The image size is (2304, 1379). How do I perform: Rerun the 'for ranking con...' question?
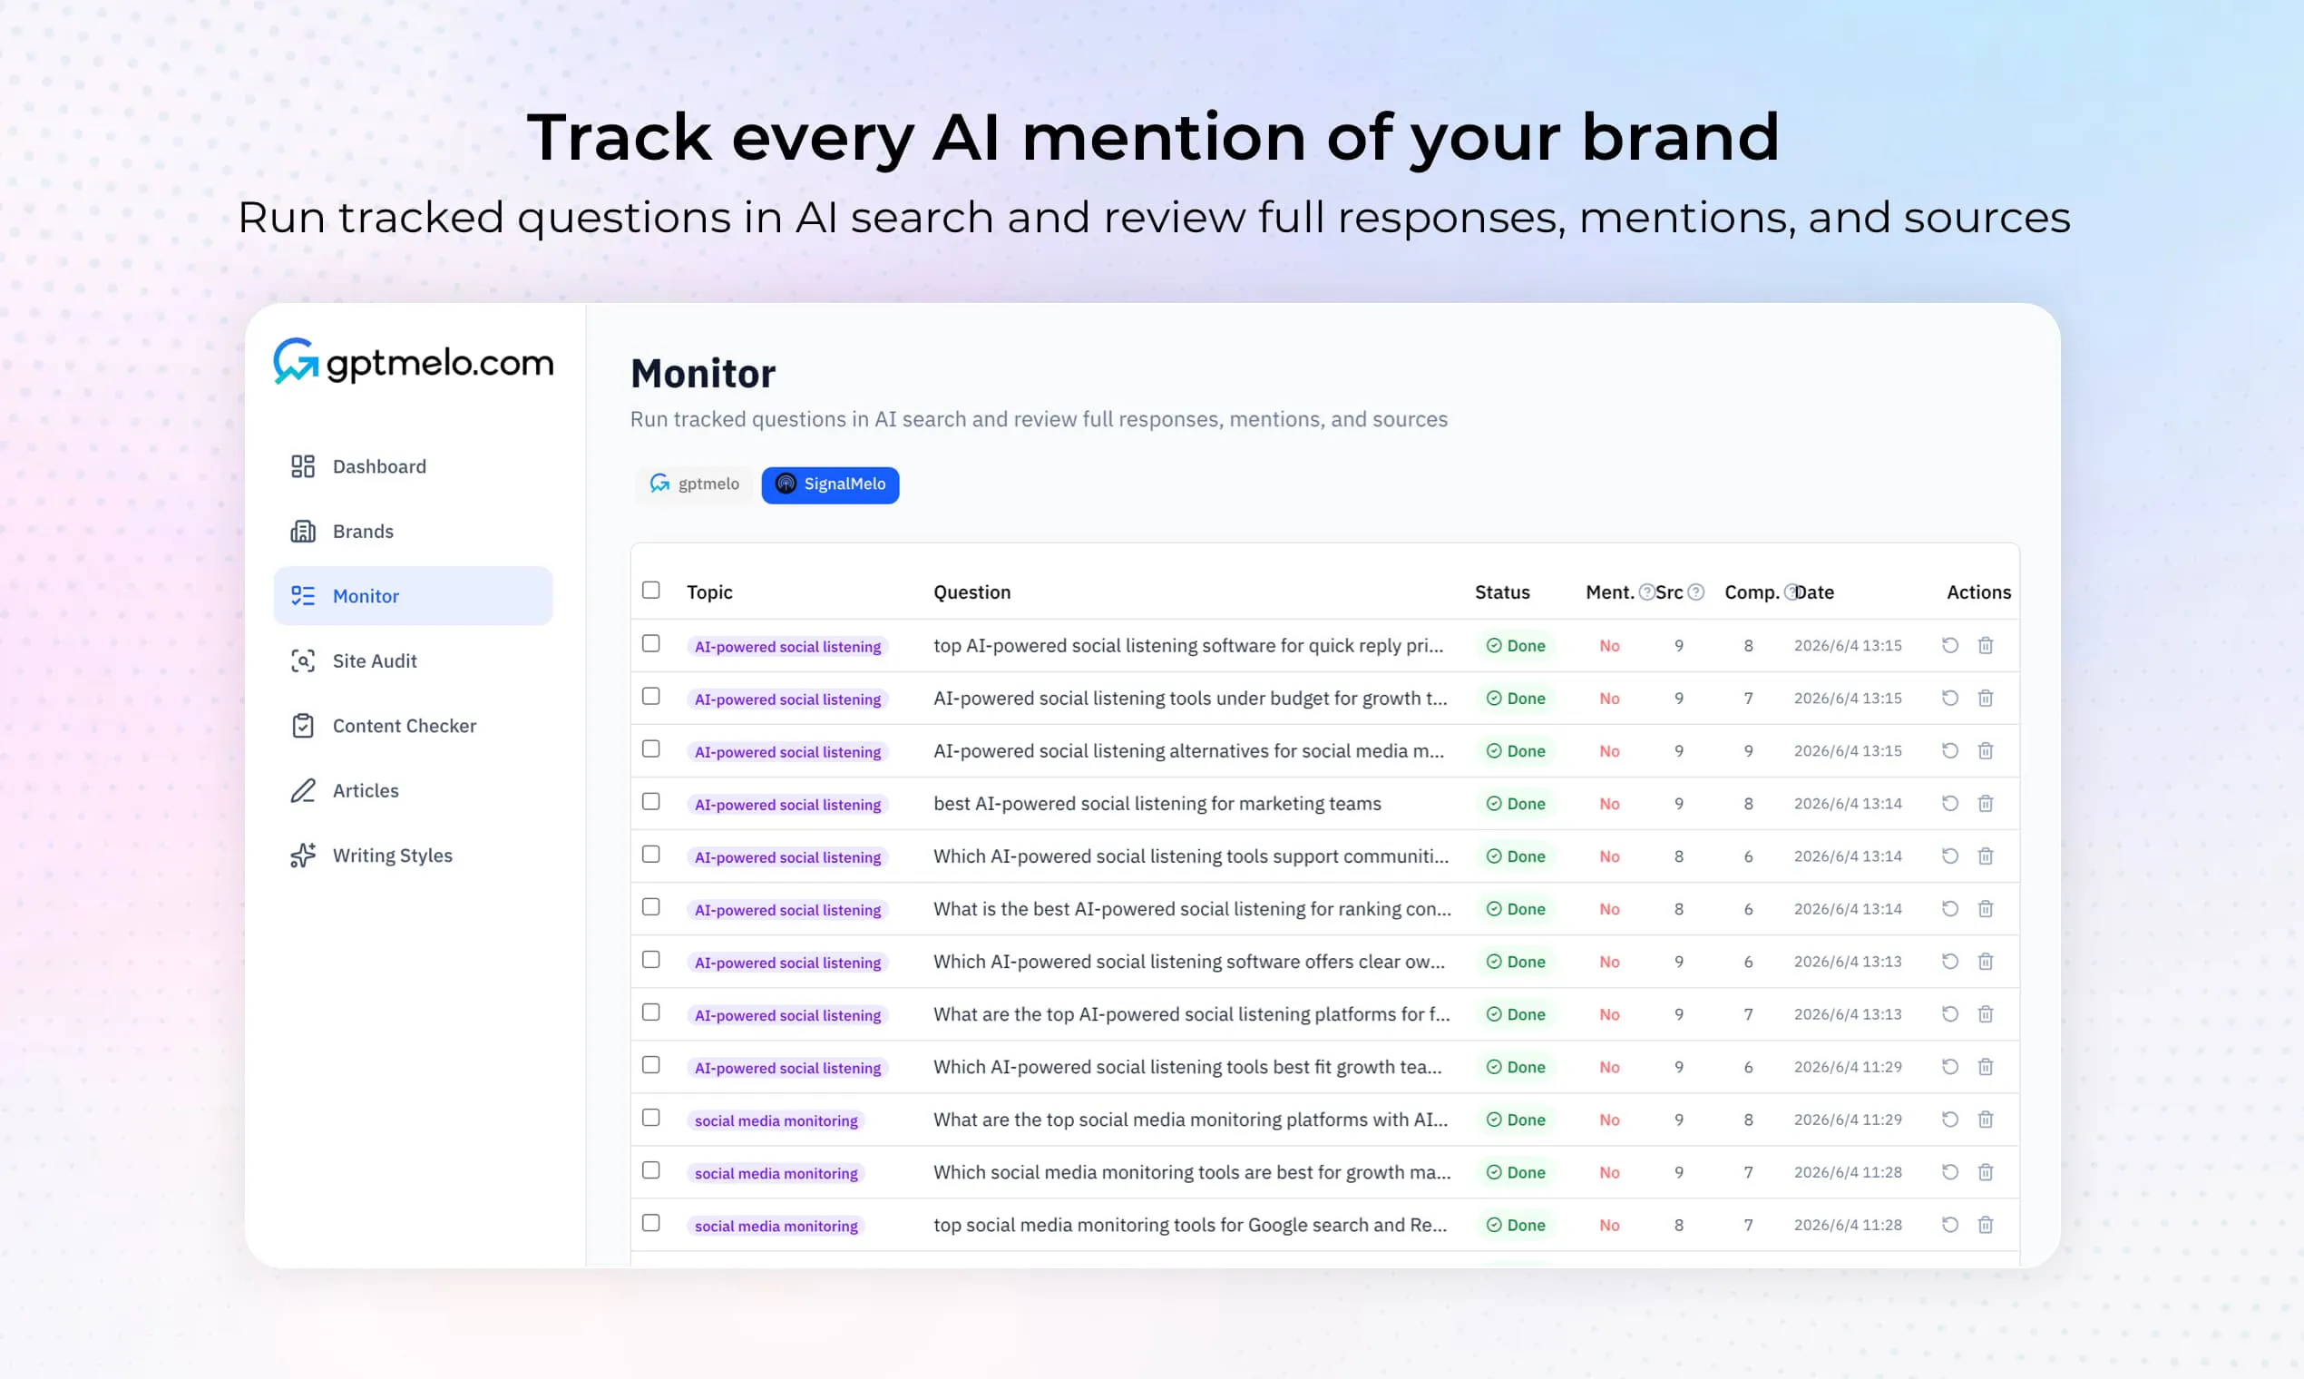pyautogui.click(x=1950, y=909)
